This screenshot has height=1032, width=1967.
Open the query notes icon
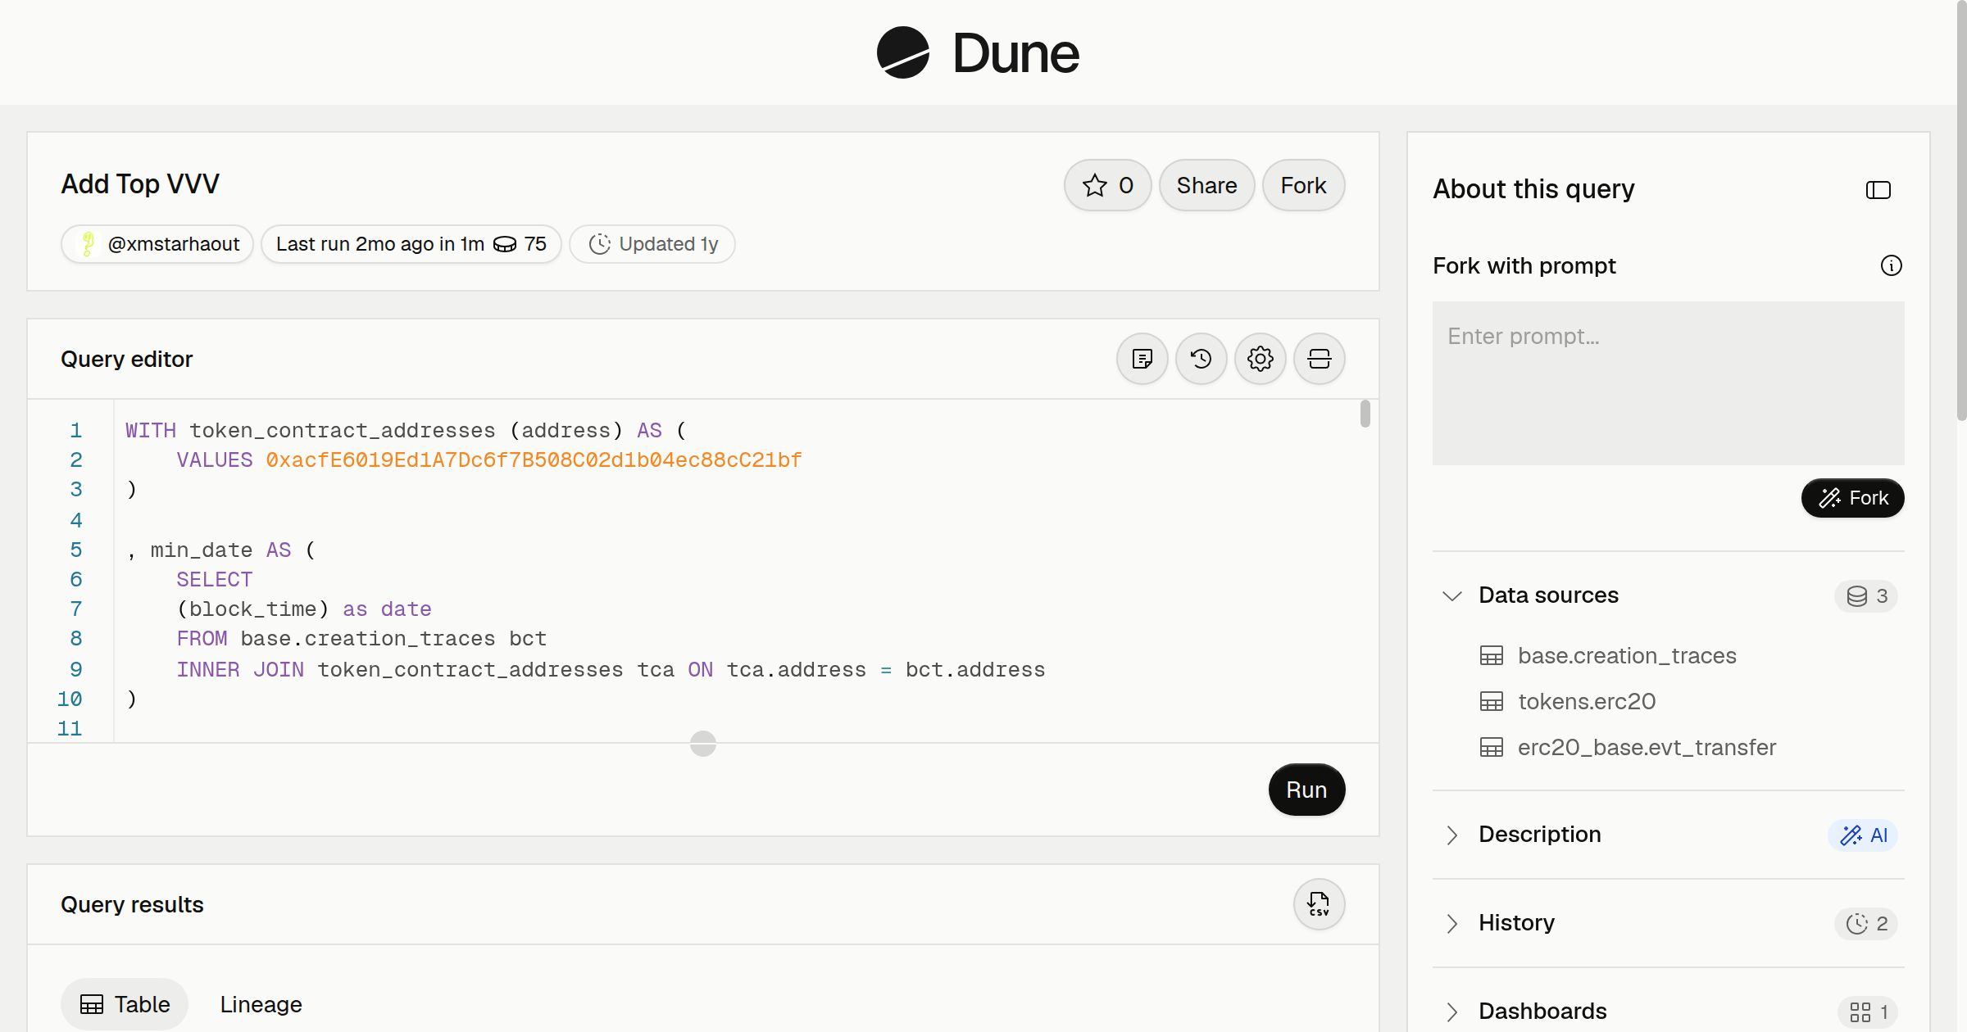(x=1142, y=359)
